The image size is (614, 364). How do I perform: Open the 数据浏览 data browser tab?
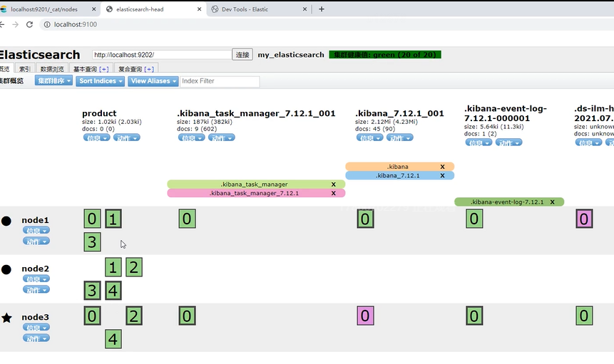click(x=52, y=69)
